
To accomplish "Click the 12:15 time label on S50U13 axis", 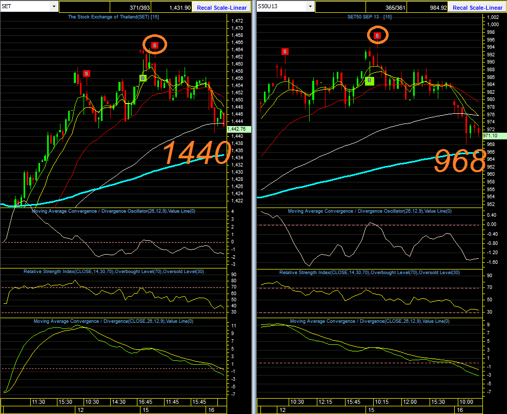I will [325, 402].
